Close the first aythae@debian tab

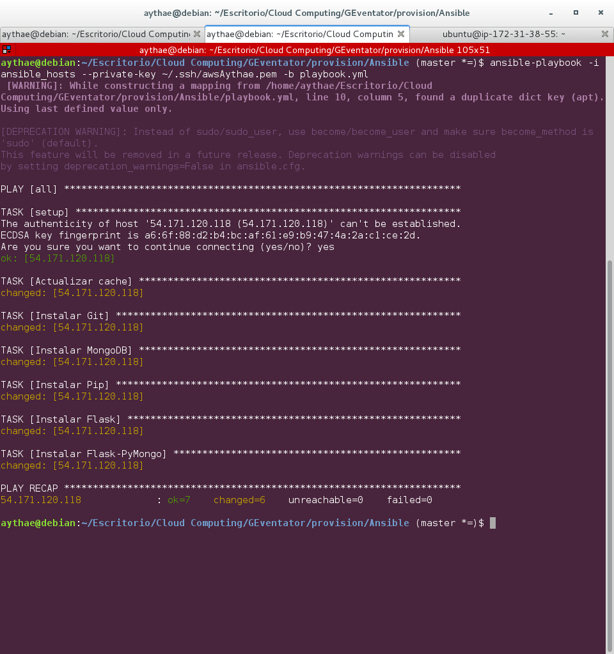click(x=197, y=34)
